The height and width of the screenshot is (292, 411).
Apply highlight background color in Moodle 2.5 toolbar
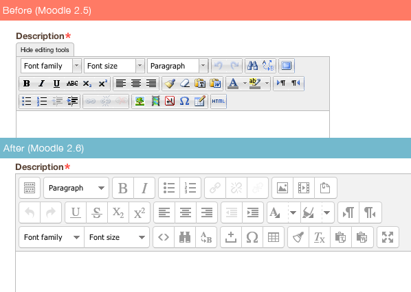[255, 84]
